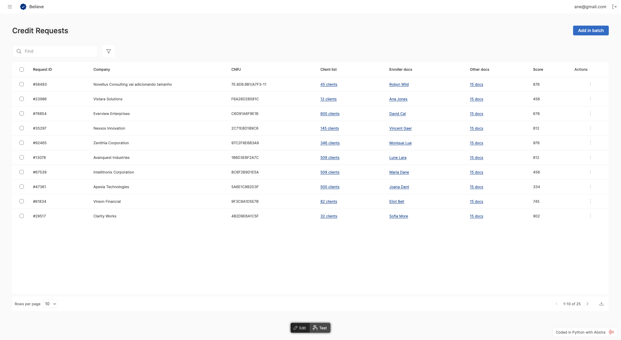Viewport: 621px width, 340px height.
Task: Open Ana Jones enroller docs
Action: coord(398,99)
